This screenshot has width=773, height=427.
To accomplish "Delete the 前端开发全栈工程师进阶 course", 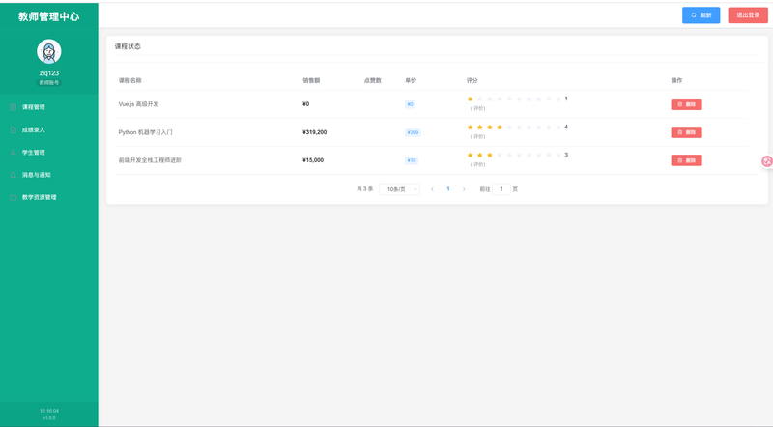I will [686, 160].
